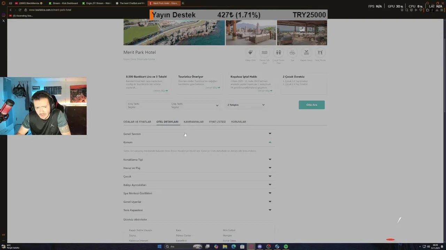Open Copilot from the taskbar

pos(216,247)
